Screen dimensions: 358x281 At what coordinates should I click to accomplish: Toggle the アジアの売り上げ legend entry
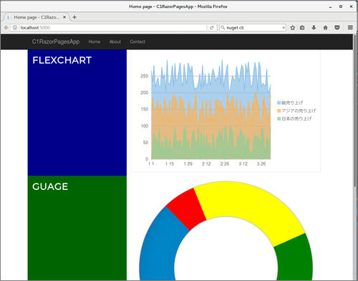click(296, 110)
